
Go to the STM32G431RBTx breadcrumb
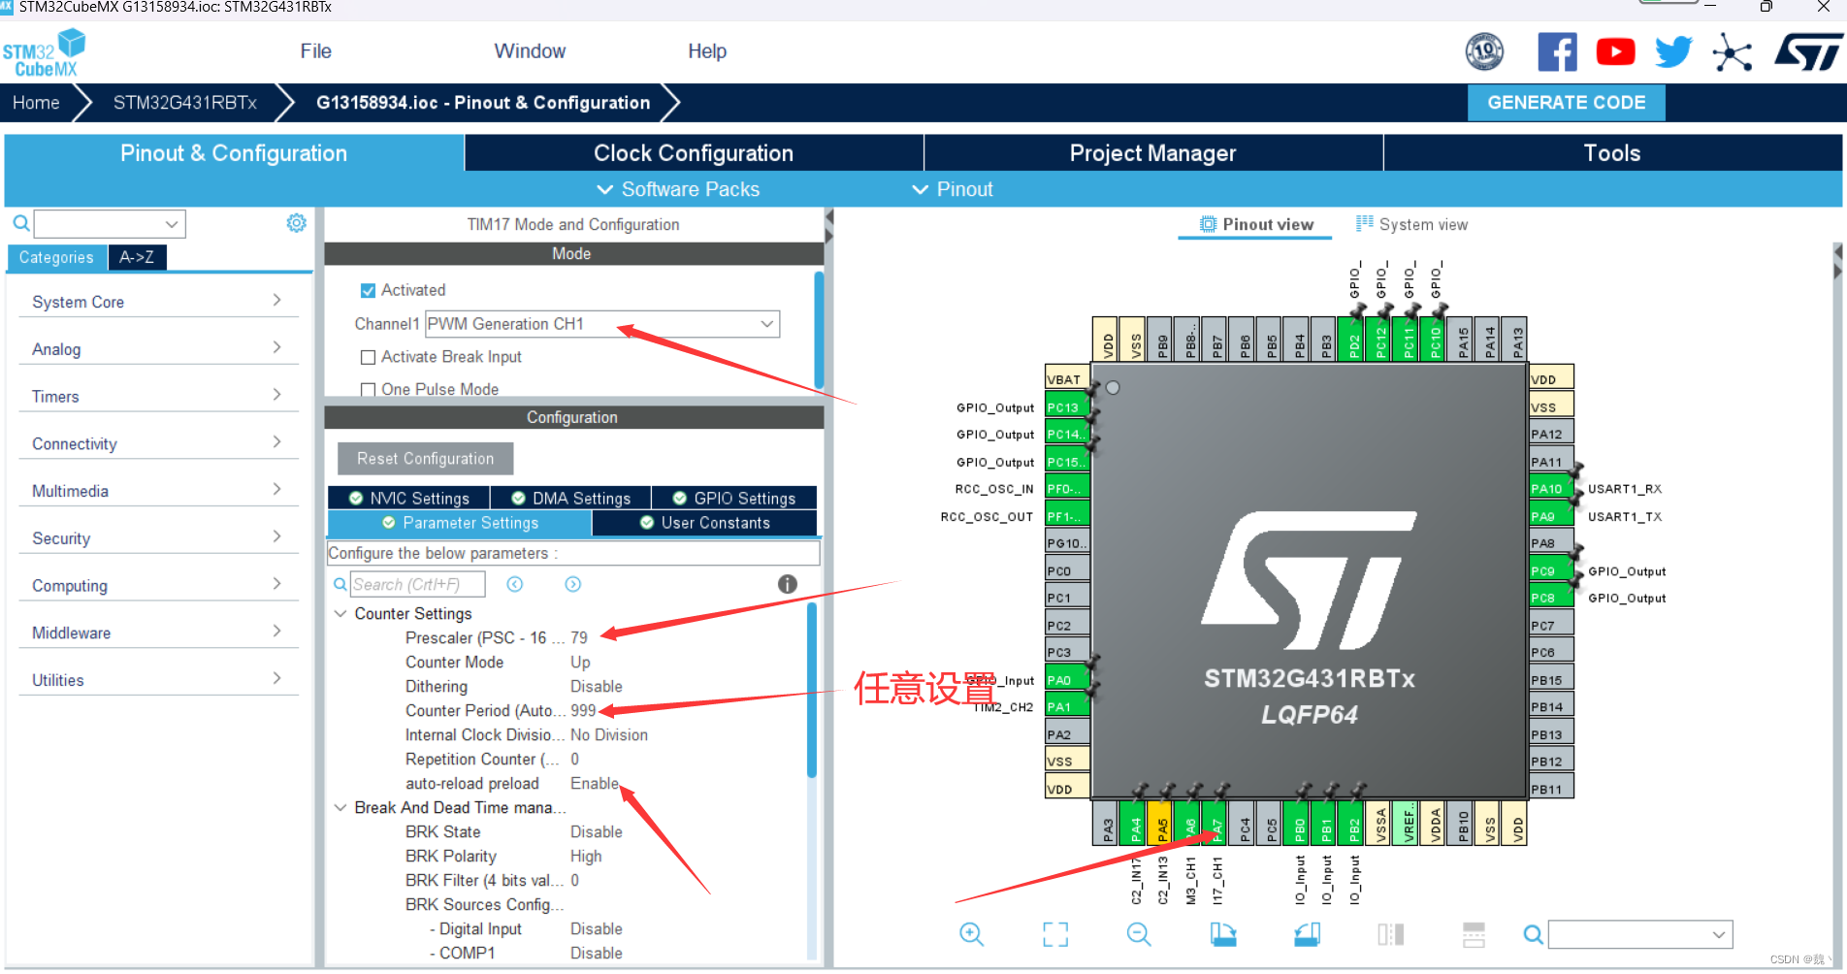pyautogui.click(x=184, y=103)
